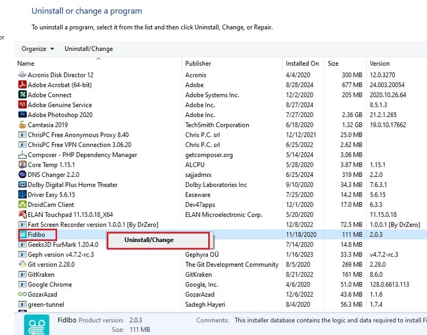Select the GitKraken program name
Viewport: 427px width, 335px height.
(41, 275)
